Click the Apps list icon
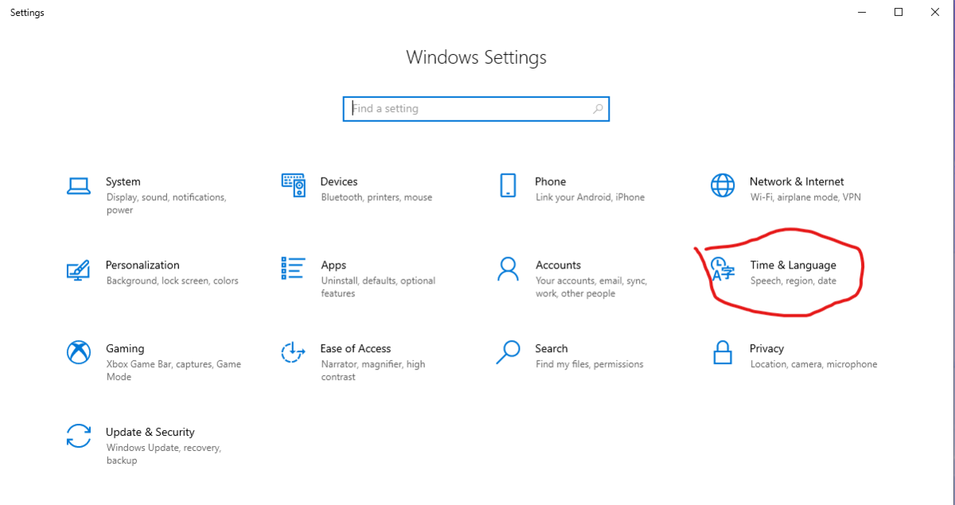This screenshot has width=955, height=505. [x=294, y=268]
